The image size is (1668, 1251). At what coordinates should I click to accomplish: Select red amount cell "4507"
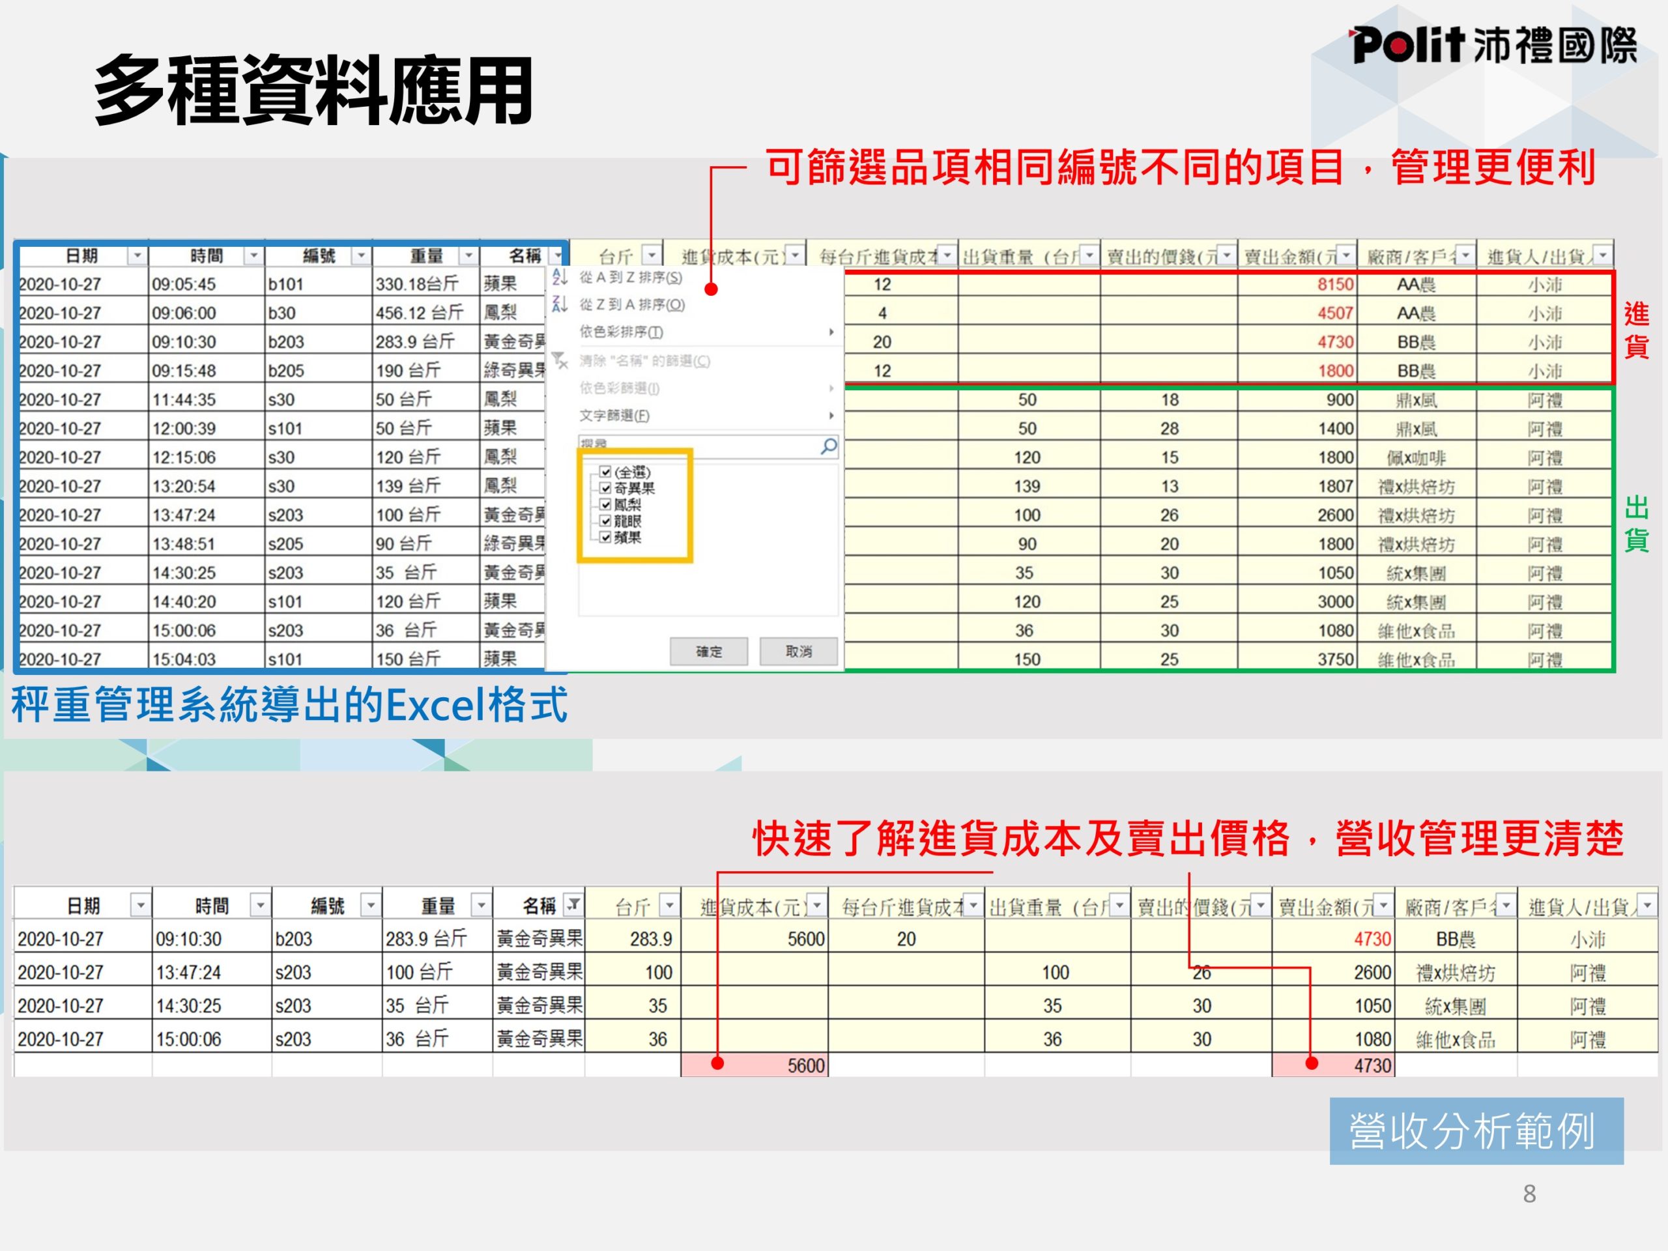point(1297,313)
